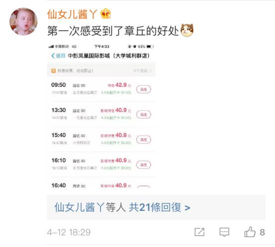This screenshot has height=247, width=275.
Task: Open username 仙女儿酱丫 link
Action: [72, 14]
